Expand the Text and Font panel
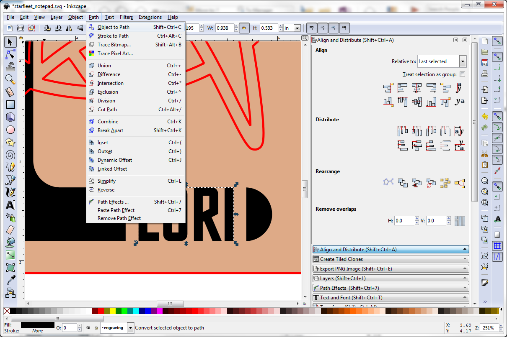 coord(391,298)
